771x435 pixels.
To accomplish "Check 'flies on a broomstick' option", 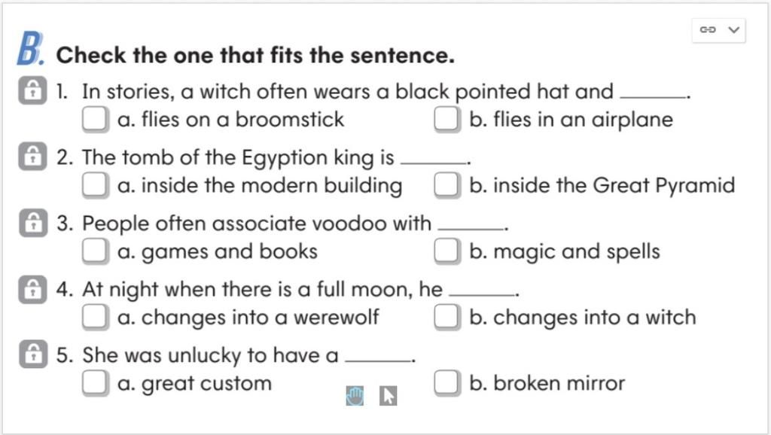I will click(96, 120).
